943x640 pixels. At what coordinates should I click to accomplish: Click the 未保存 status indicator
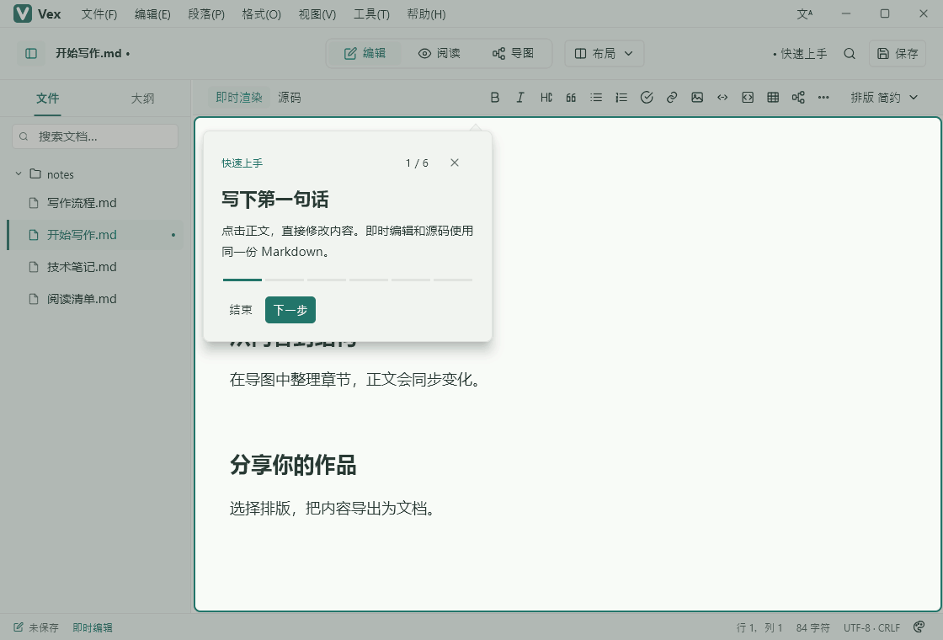tap(36, 627)
